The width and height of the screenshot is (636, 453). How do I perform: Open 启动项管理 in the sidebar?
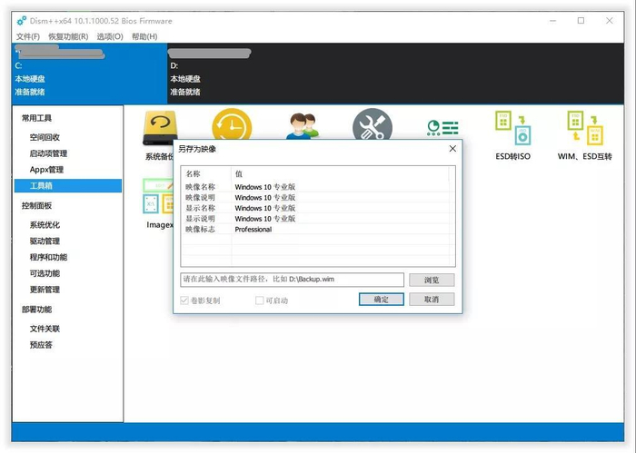(x=48, y=153)
